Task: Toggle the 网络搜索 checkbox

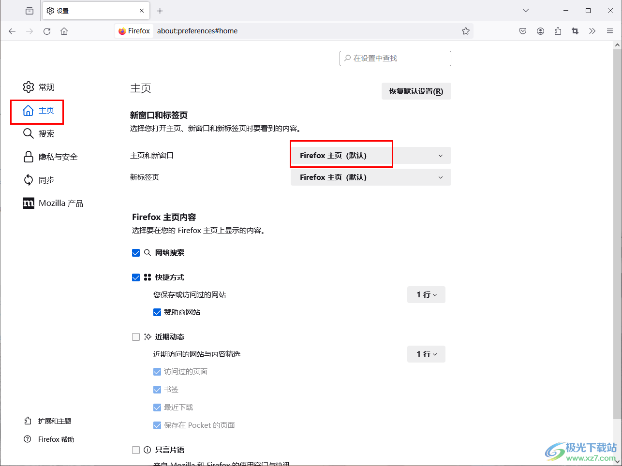Action: pyautogui.click(x=136, y=253)
